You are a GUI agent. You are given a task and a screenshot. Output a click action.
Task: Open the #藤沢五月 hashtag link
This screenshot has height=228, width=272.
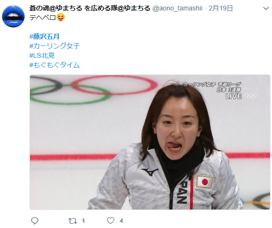click(x=45, y=36)
